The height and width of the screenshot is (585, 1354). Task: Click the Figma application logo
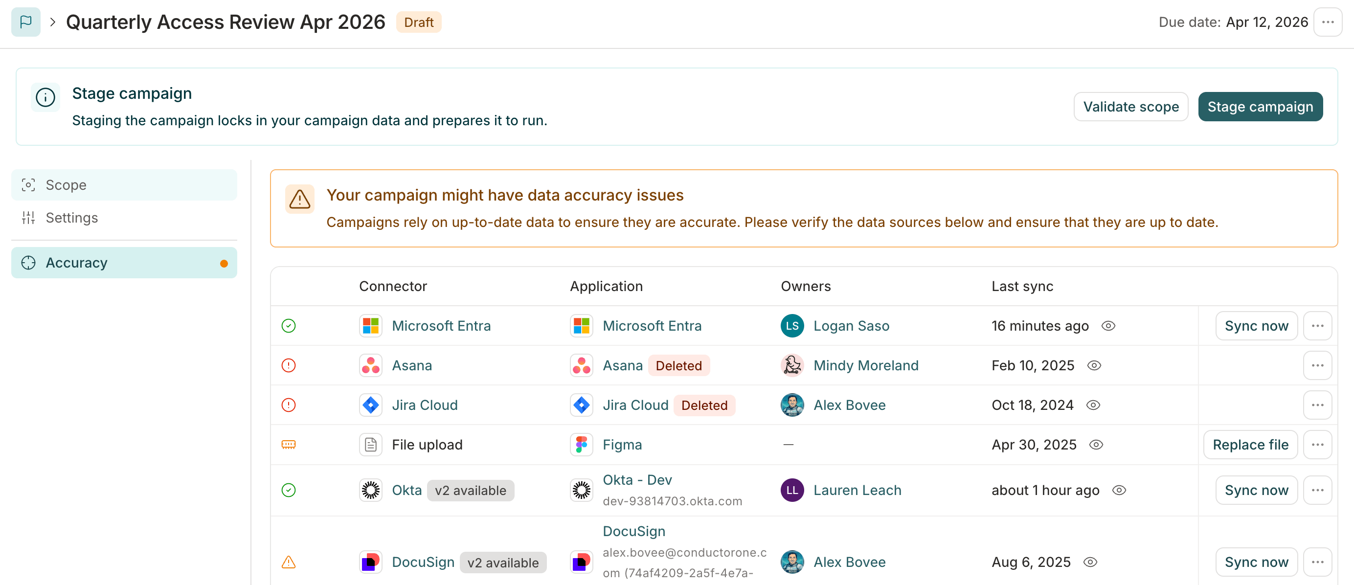(x=581, y=445)
